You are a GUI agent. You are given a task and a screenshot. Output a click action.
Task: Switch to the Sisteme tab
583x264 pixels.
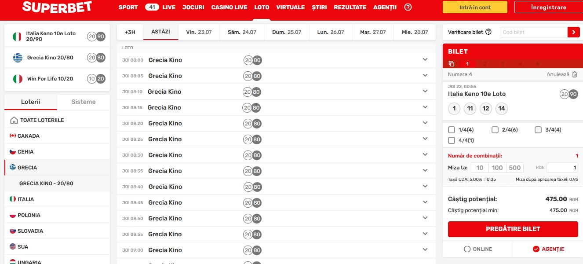[x=84, y=102]
